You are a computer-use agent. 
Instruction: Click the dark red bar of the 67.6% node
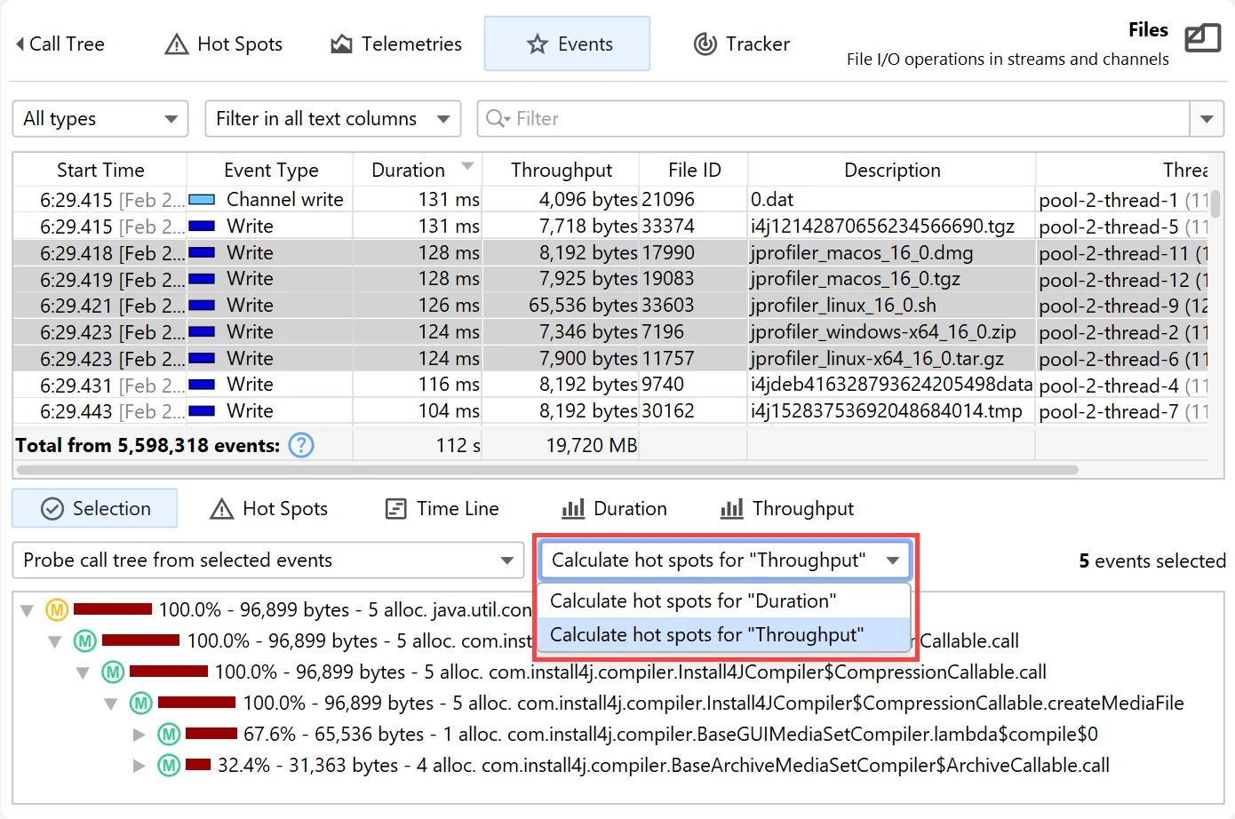[x=211, y=734]
